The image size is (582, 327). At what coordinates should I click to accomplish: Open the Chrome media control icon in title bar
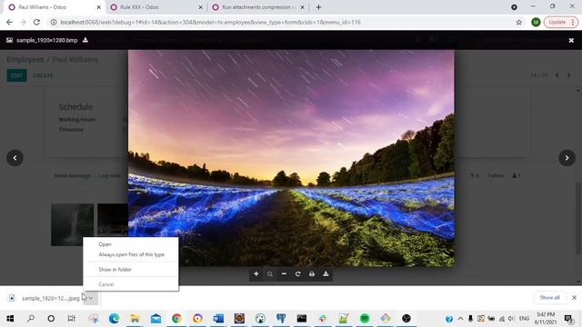click(514, 7)
